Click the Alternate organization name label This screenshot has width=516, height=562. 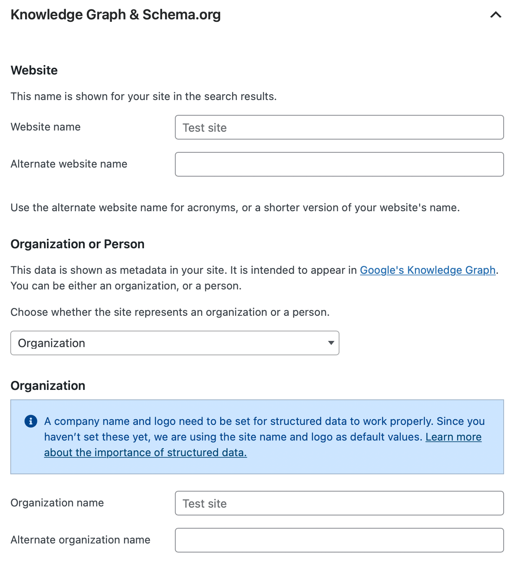click(80, 540)
